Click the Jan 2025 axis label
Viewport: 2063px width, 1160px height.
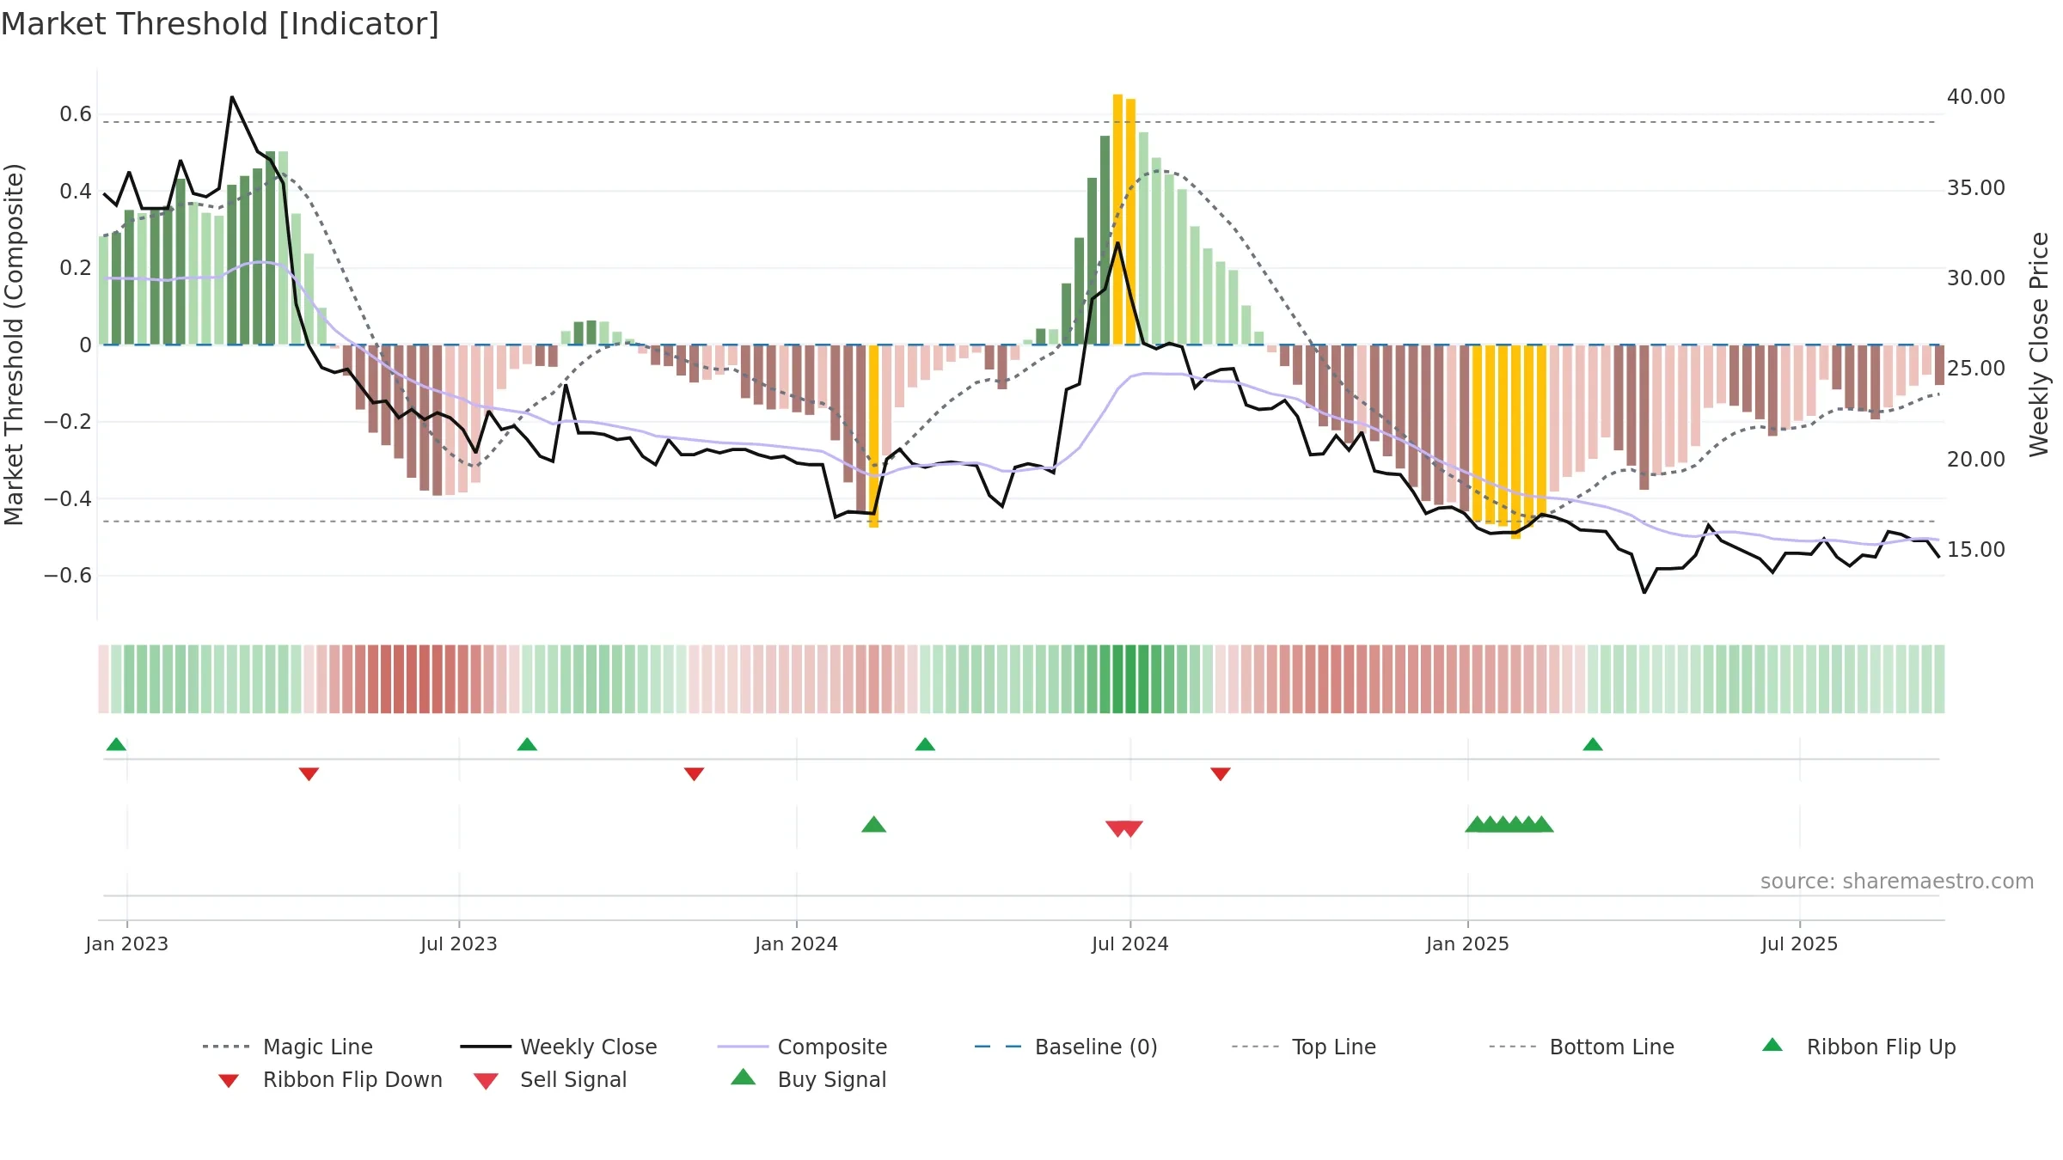[1467, 943]
